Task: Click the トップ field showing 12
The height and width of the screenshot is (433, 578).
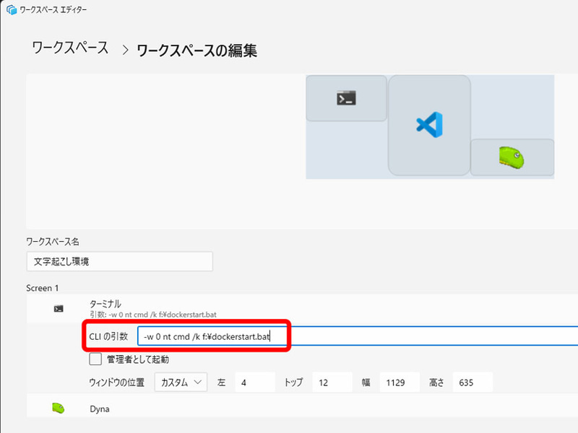Action: [x=332, y=382]
